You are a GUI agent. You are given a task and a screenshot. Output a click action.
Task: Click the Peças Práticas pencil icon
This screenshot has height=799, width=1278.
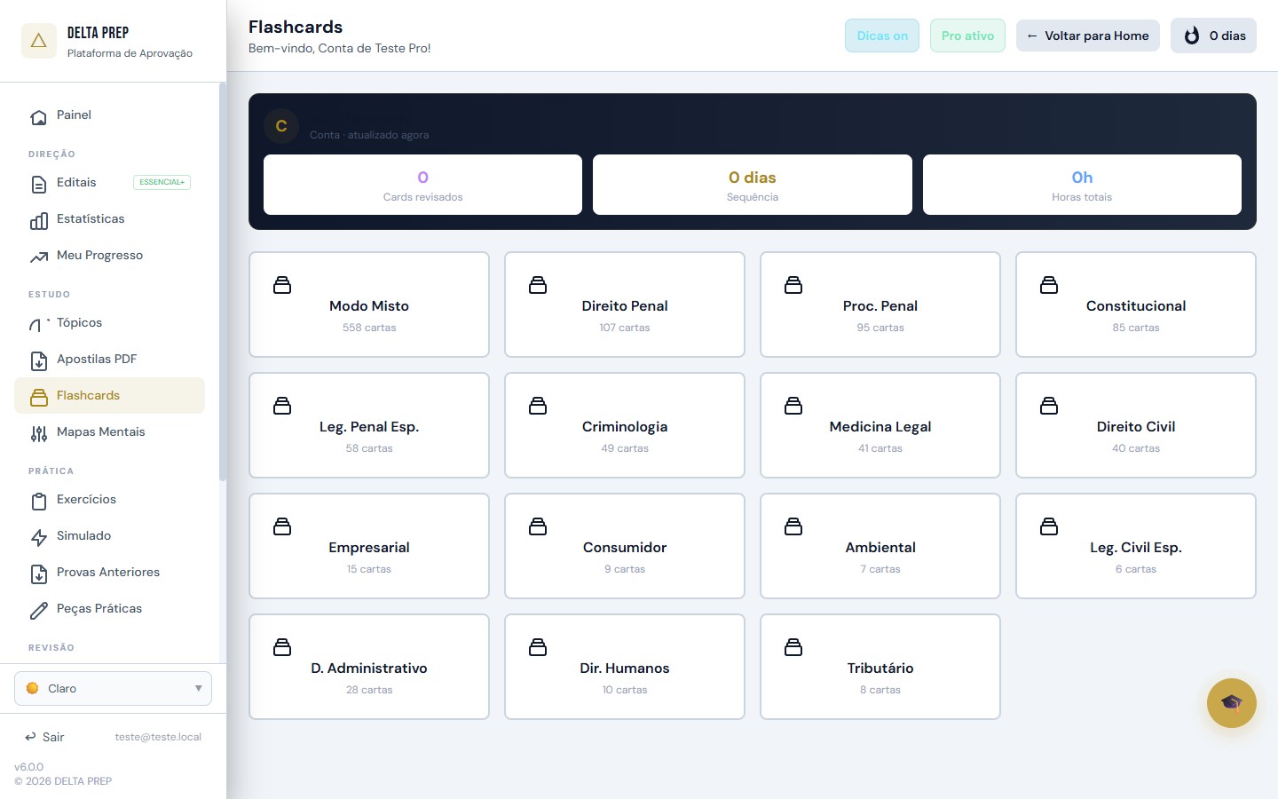click(39, 610)
